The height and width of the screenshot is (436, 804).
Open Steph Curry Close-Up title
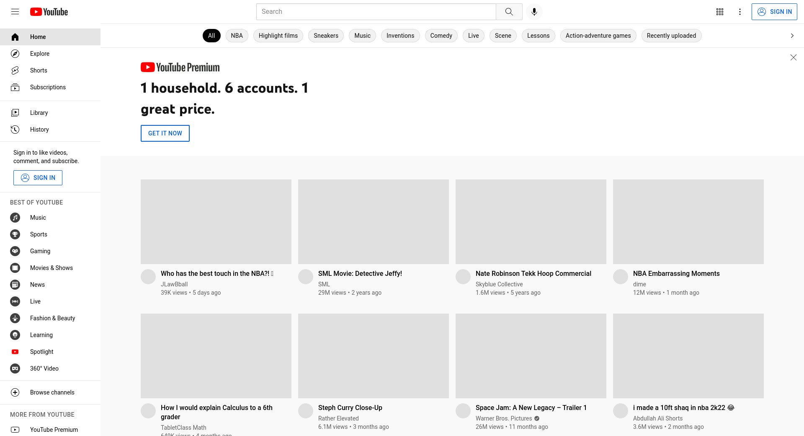[350, 407]
